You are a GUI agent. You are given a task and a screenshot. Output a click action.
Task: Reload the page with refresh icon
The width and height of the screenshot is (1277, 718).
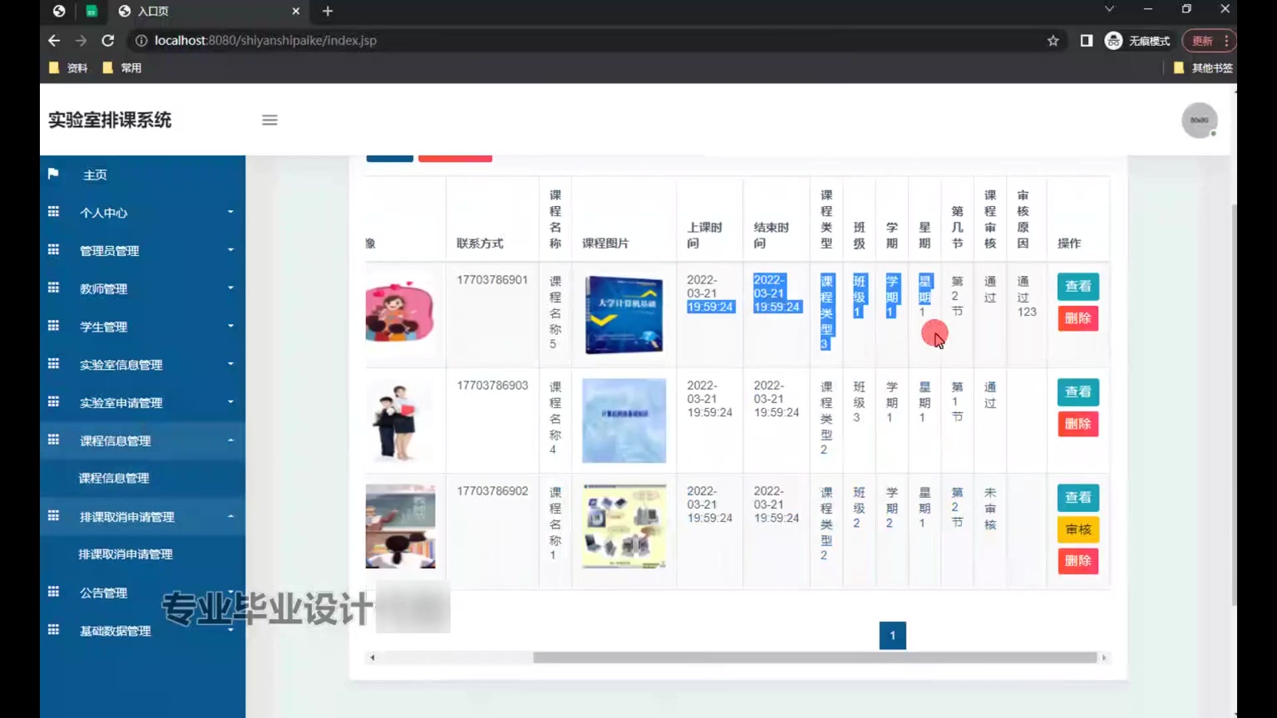[x=108, y=41]
